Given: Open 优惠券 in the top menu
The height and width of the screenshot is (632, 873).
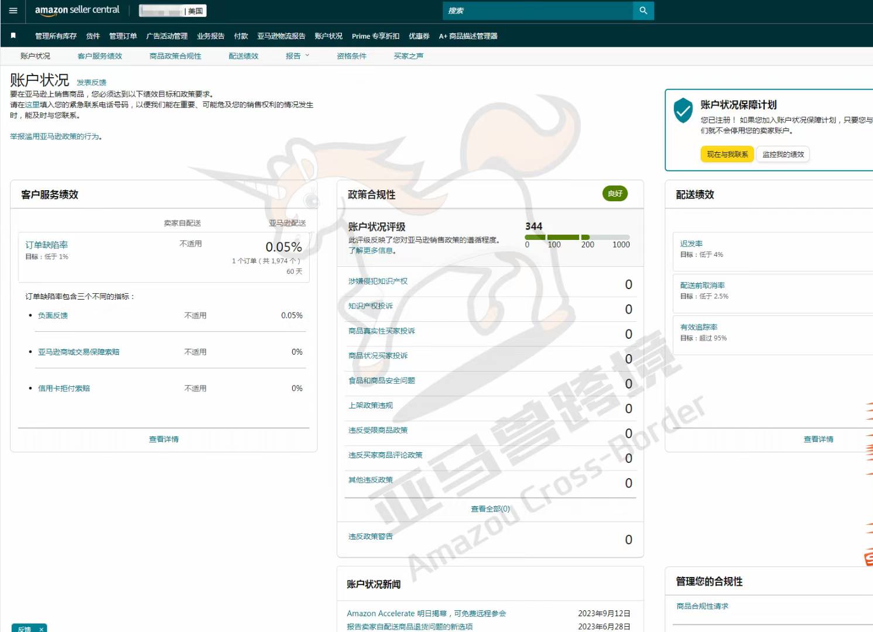Looking at the screenshot, I should pyautogui.click(x=419, y=36).
